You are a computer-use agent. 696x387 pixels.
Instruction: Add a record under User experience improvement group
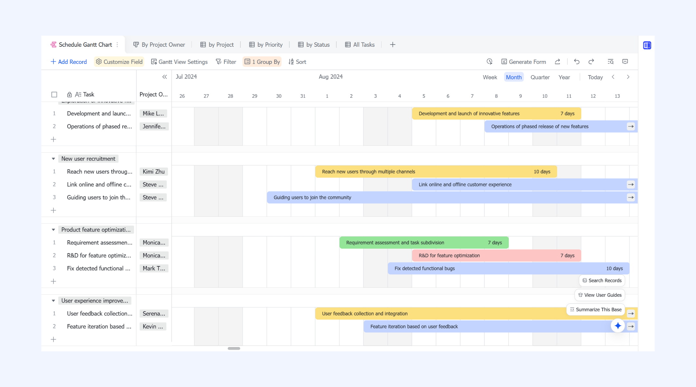click(53, 339)
